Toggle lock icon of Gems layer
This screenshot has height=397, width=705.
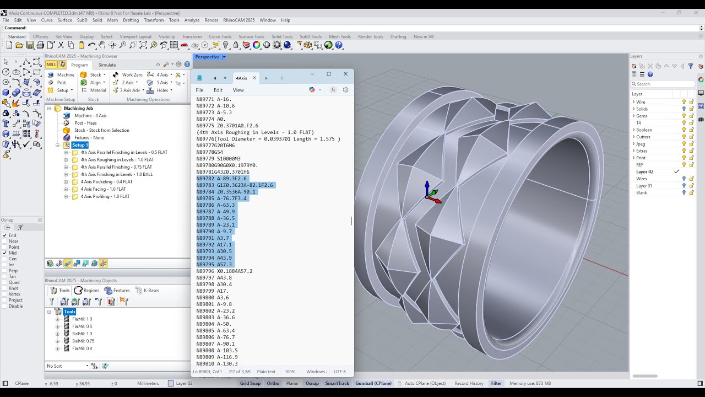692,116
